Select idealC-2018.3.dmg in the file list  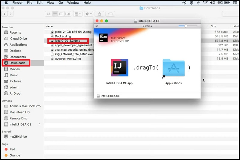point(67,41)
